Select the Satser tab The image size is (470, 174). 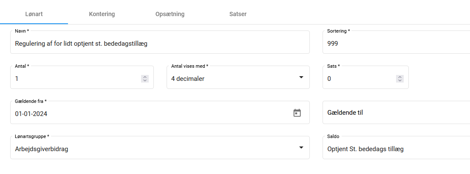click(x=238, y=14)
